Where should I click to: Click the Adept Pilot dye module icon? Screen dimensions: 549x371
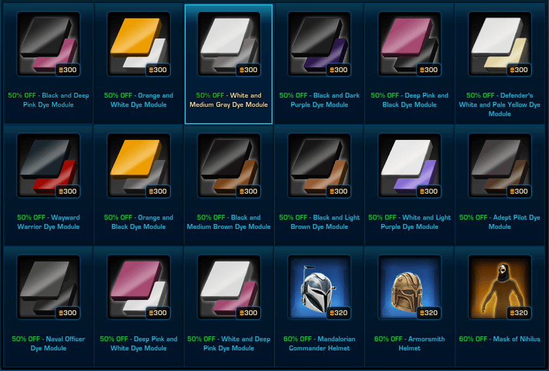click(x=500, y=165)
